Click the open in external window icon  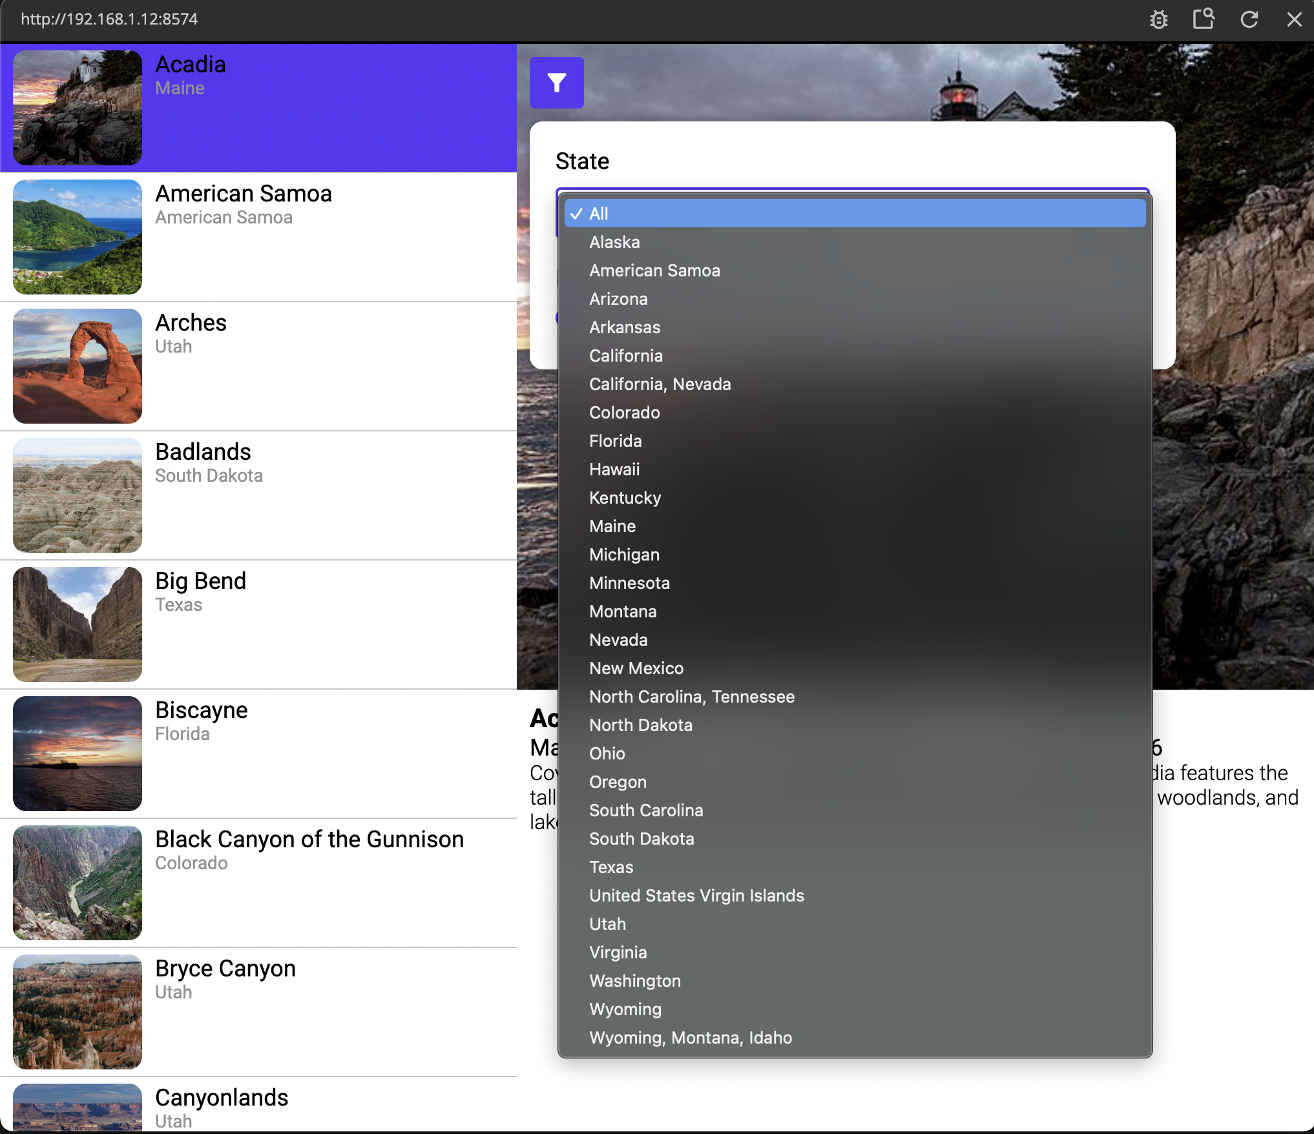coord(1204,19)
